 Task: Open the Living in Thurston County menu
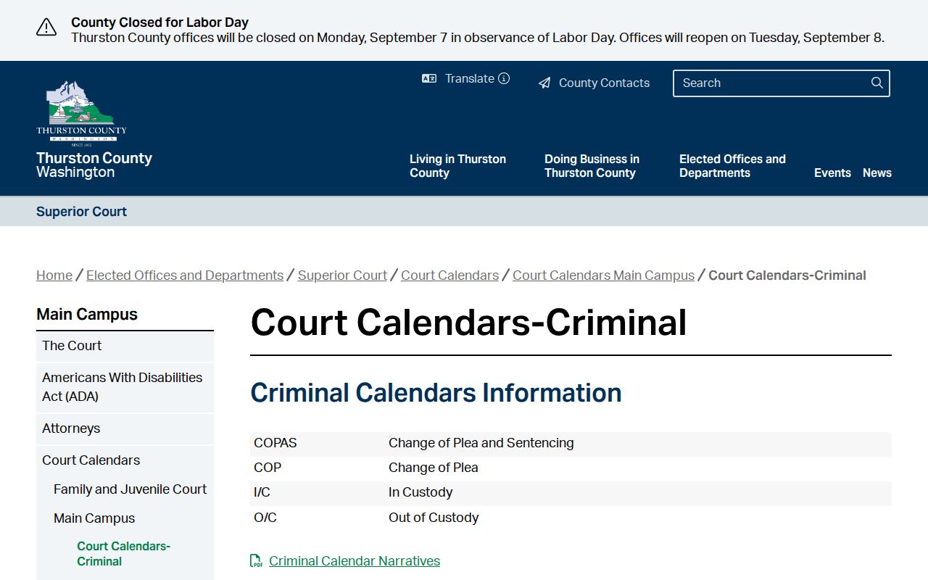pyautogui.click(x=457, y=166)
